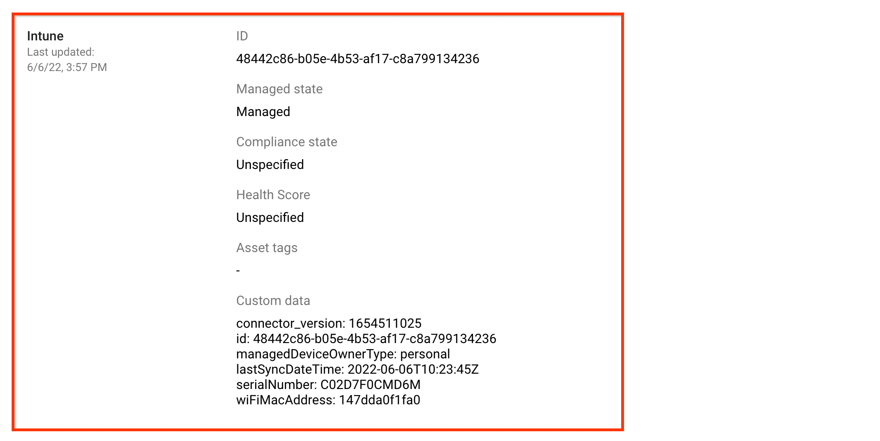
Task: Click the Health Score label
Action: pos(273,195)
